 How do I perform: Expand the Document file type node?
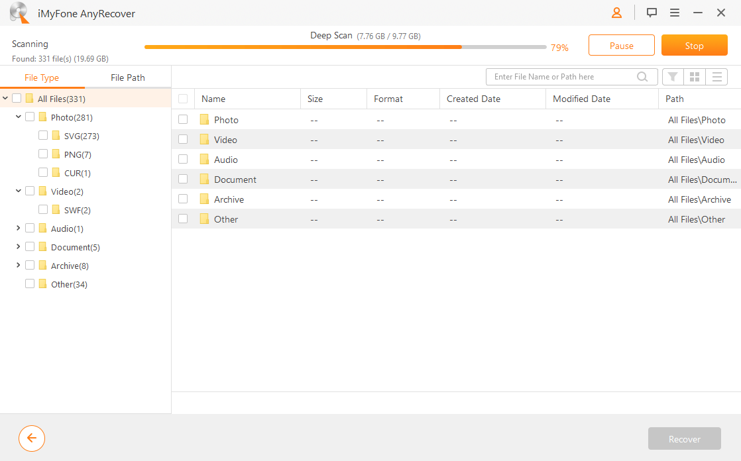point(18,246)
